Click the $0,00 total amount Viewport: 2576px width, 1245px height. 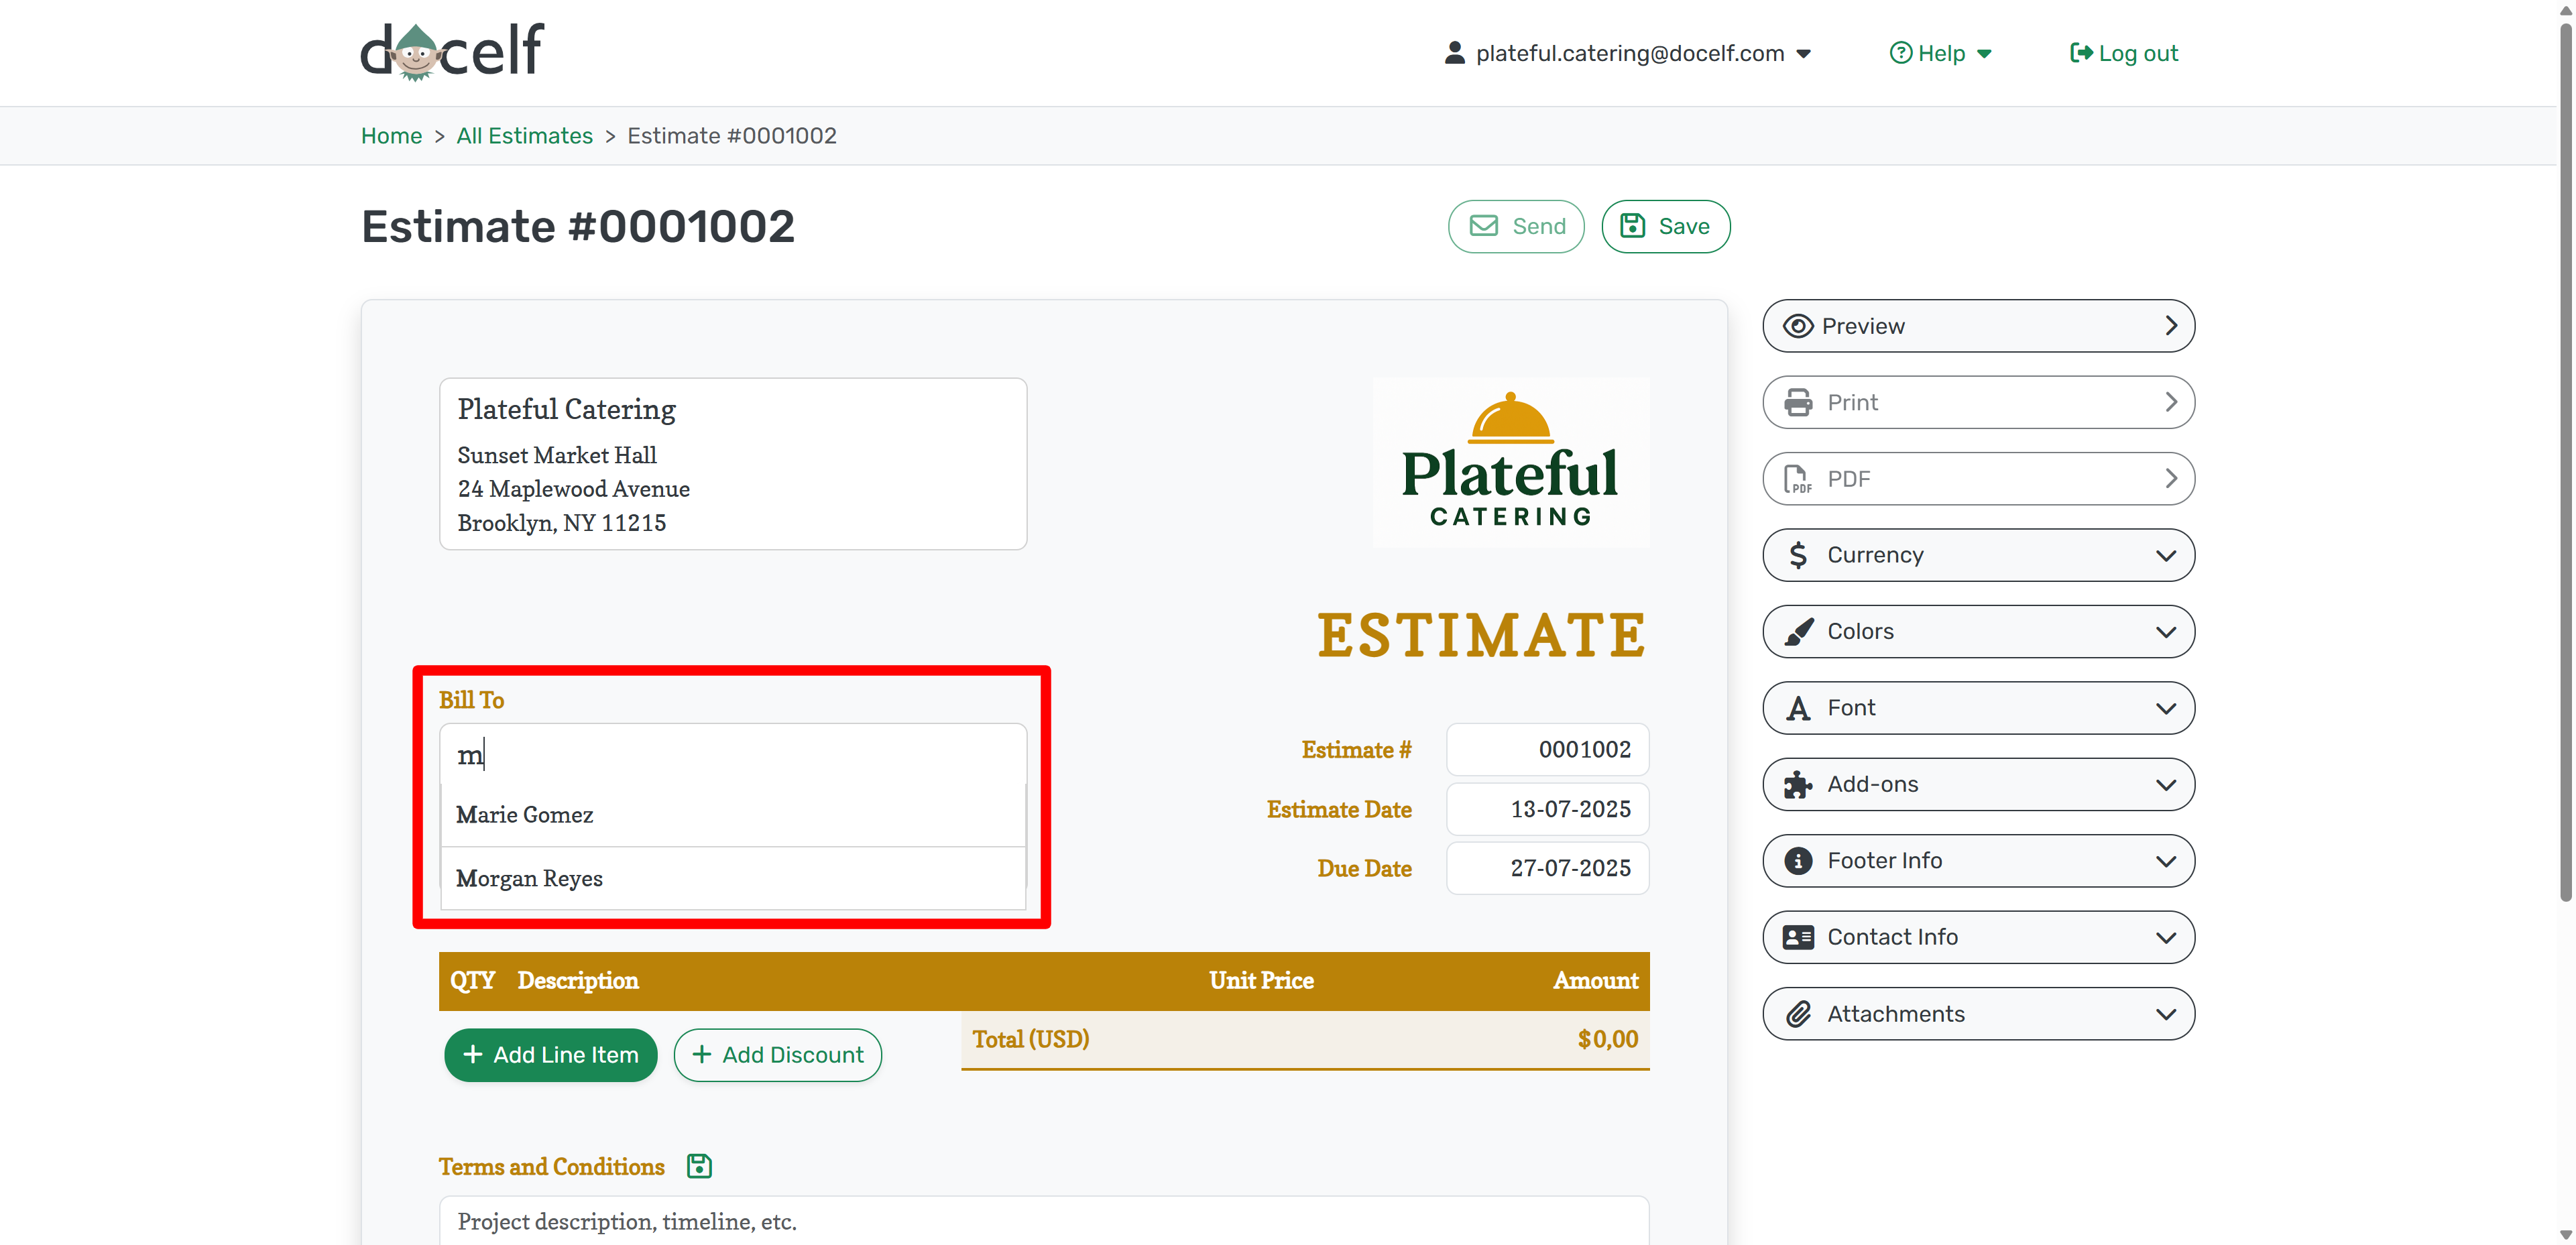1607,1039
